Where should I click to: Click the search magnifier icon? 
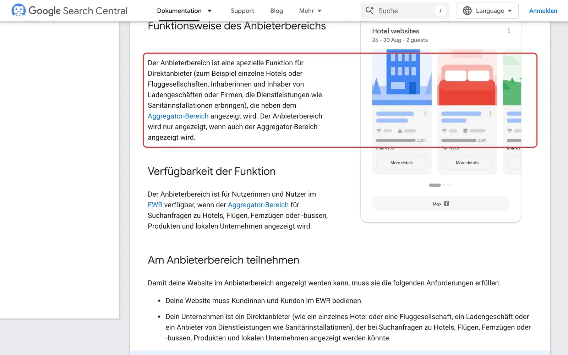point(370,11)
